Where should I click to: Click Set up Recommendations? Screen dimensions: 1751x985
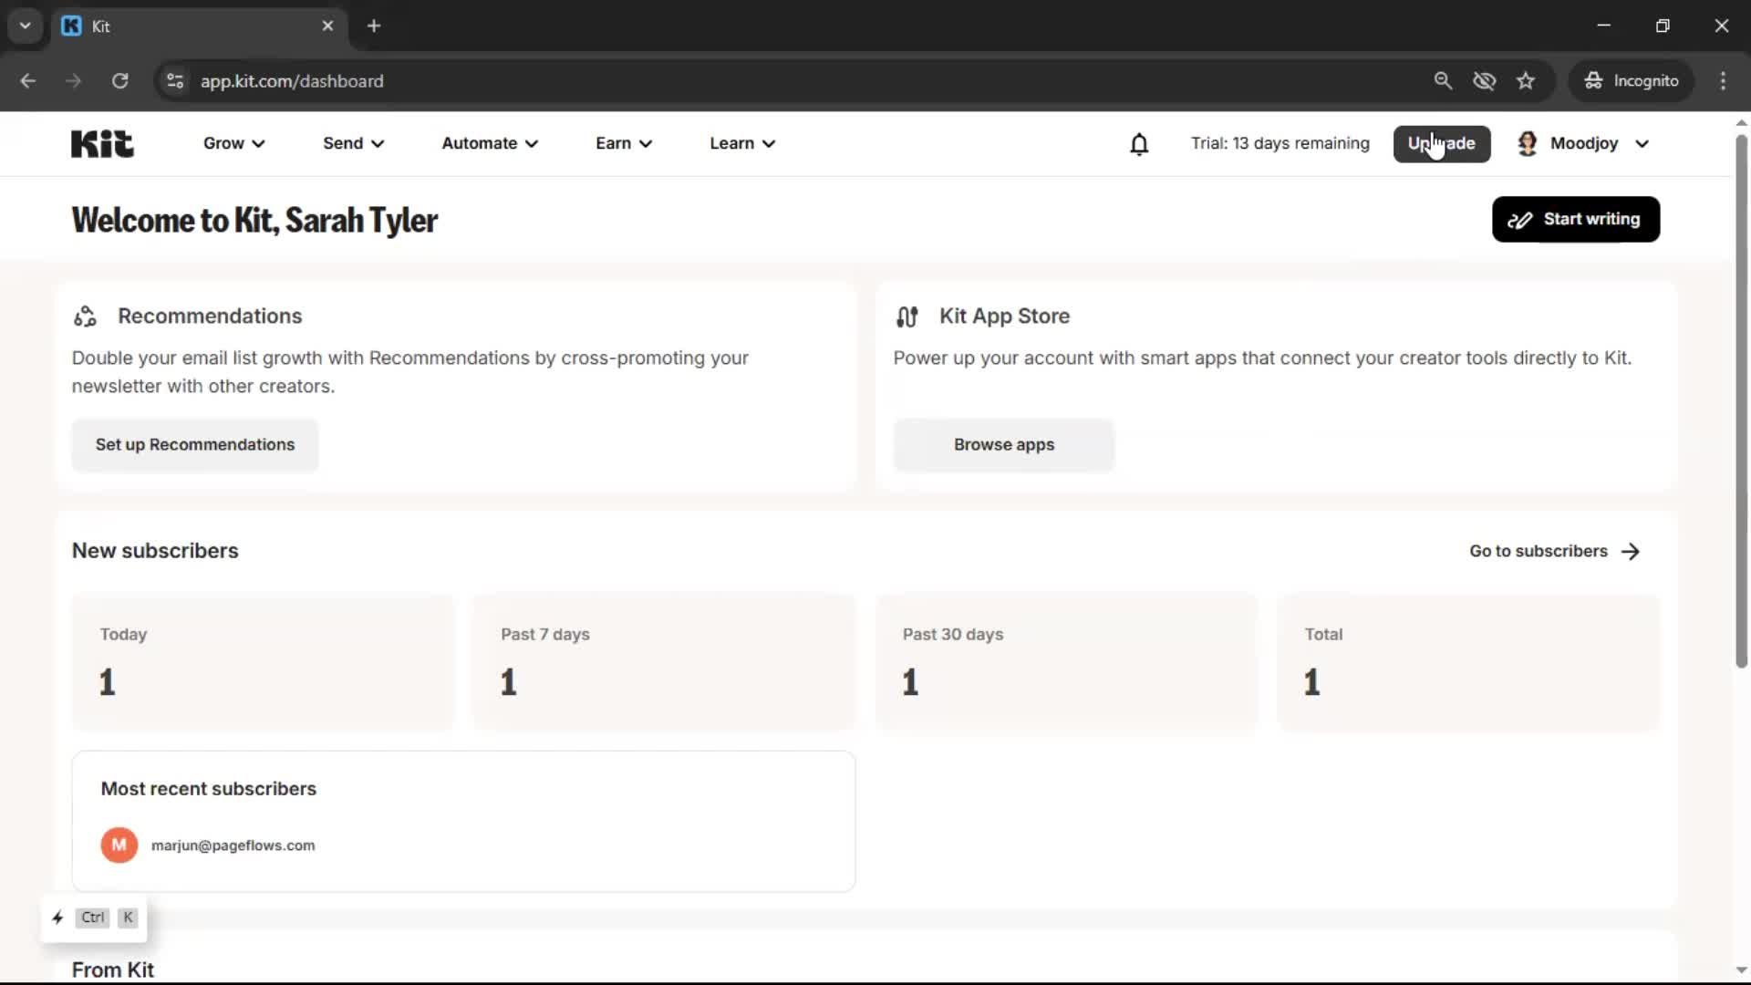194,445
